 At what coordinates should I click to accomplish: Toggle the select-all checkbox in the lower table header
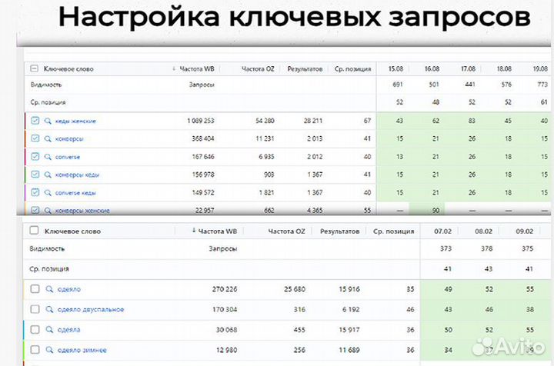coord(34,231)
